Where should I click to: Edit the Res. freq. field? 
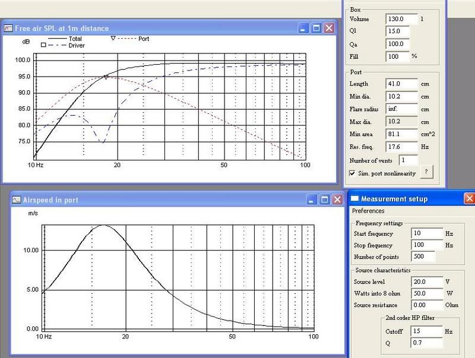(401, 147)
